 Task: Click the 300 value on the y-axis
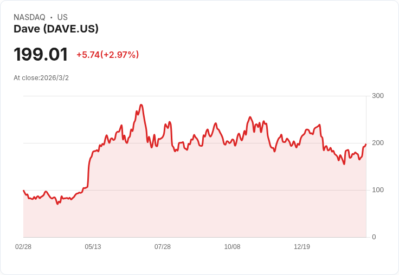(x=377, y=96)
